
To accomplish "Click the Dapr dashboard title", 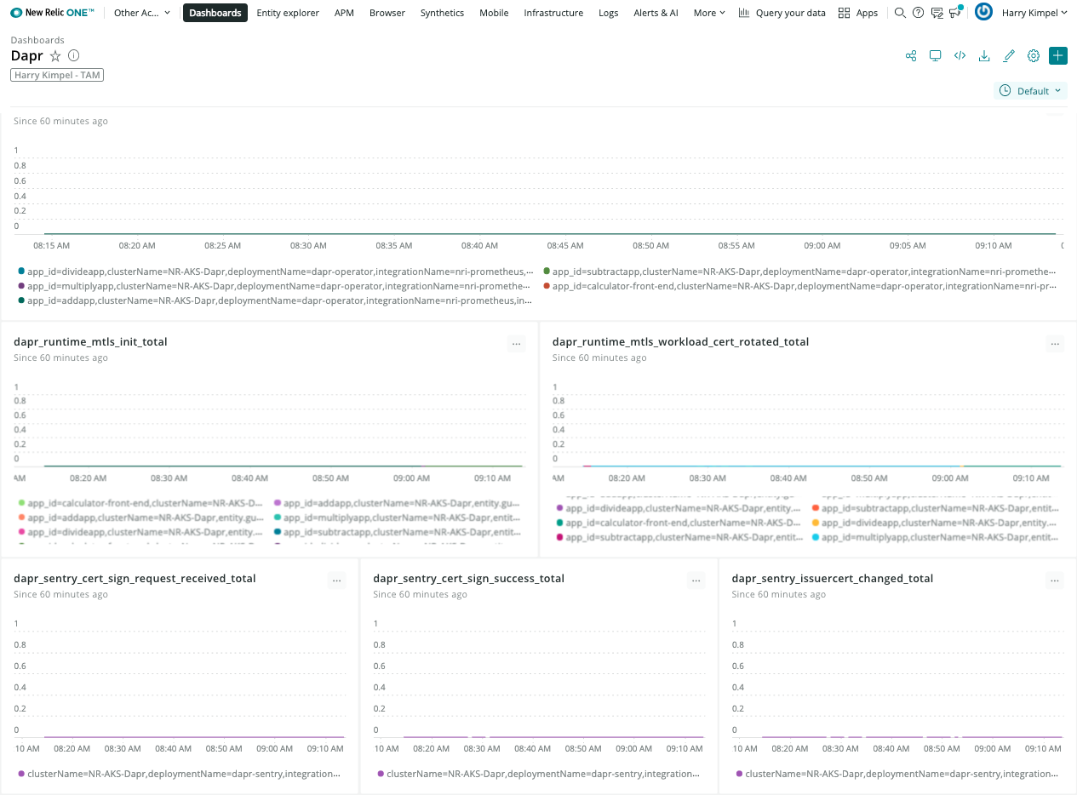I will coord(27,56).
